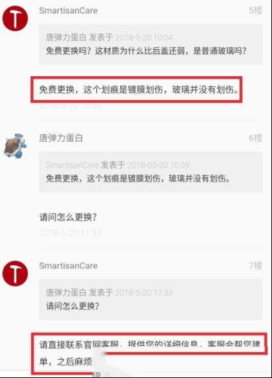Open the SmartisanCare username link on 5楼
This screenshot has height=378, width=272.
68,11
